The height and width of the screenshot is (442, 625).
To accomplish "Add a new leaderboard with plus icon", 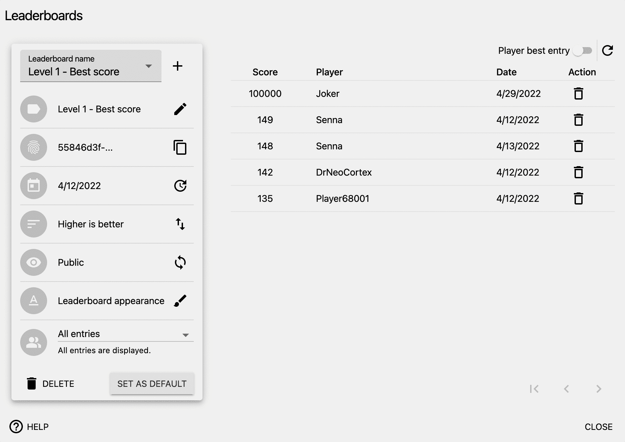I will coord(177,66).
